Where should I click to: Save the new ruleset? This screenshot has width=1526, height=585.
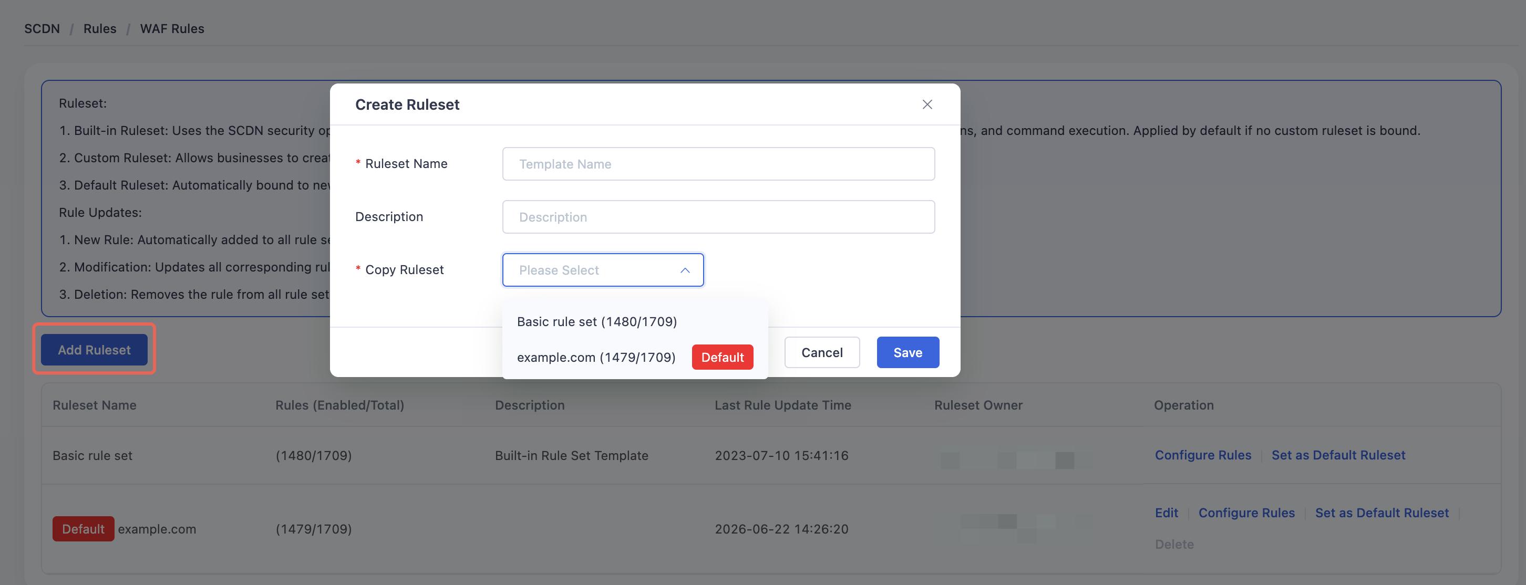pyautogui.click(x=908, y=352)
